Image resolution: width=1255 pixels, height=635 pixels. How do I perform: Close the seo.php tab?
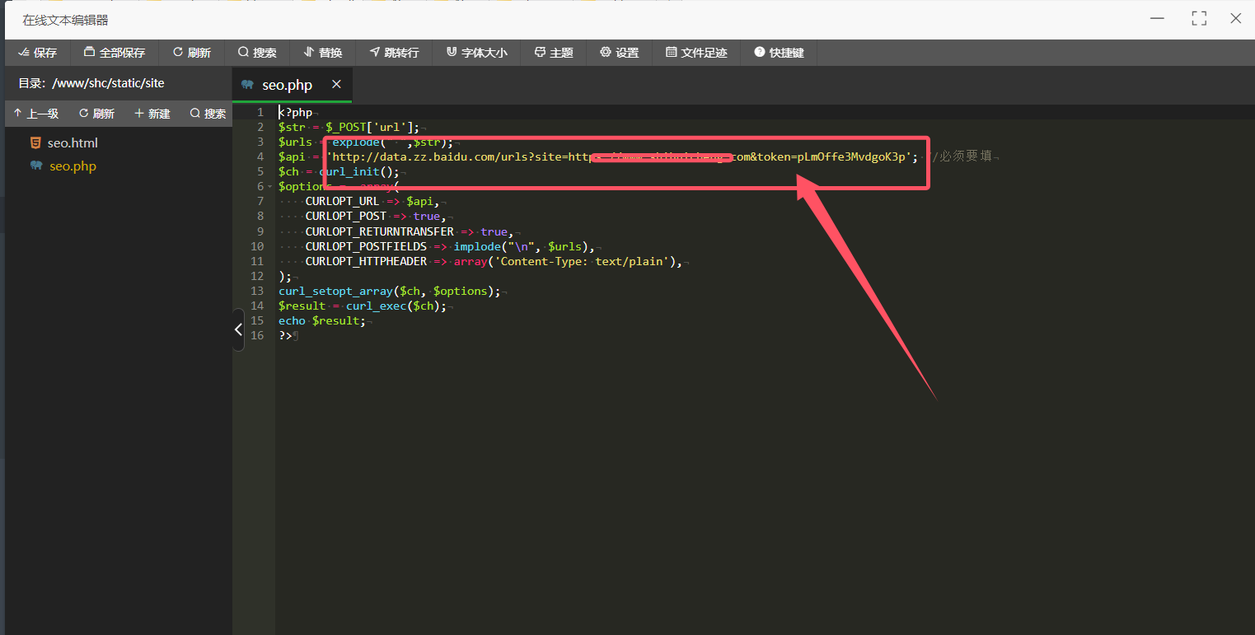pos(336,85)
